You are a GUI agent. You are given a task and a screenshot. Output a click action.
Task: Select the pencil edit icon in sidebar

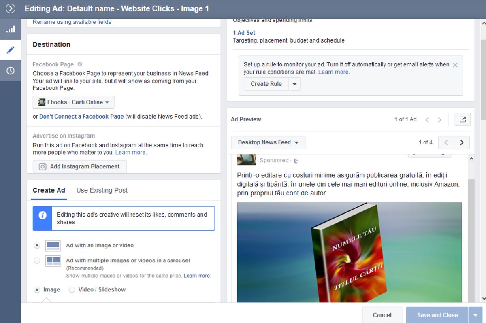[x=10, y=50]
